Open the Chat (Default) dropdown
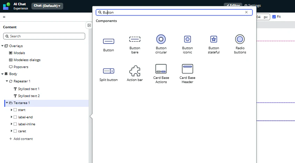 (47, 6)
